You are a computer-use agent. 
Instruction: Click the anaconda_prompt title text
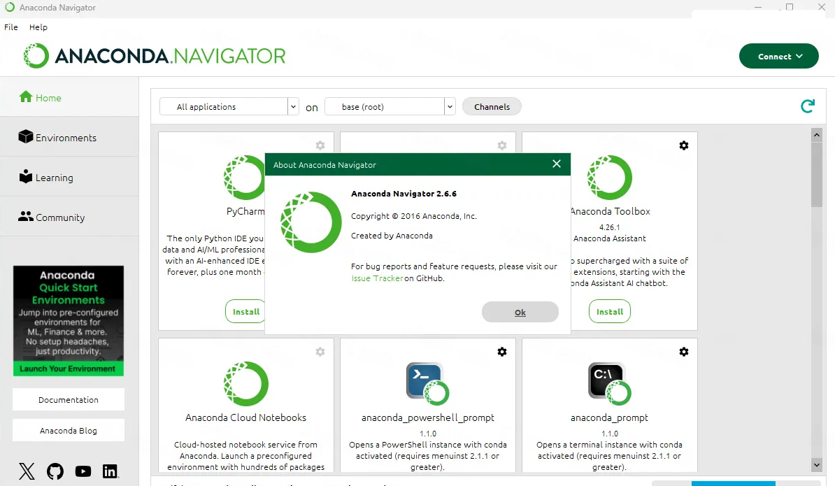609,418
